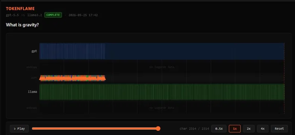Click 'no logprob data' under the llama row
This screenshot has height=135, width=295.
click(162, 108)
